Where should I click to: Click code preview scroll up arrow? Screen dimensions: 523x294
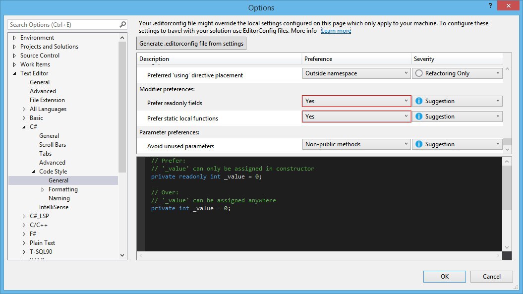click(507, 162)
